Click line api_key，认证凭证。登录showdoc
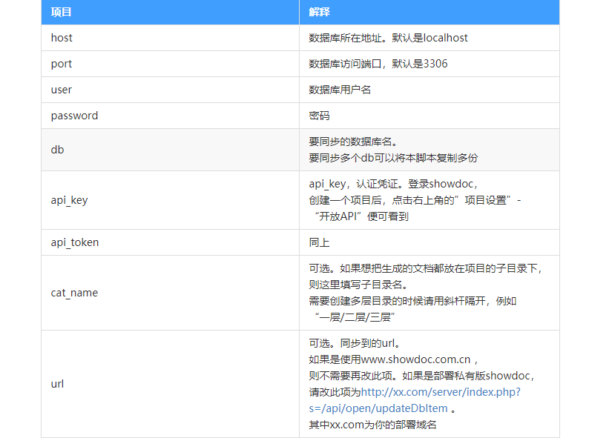 [x=393, y=184]
